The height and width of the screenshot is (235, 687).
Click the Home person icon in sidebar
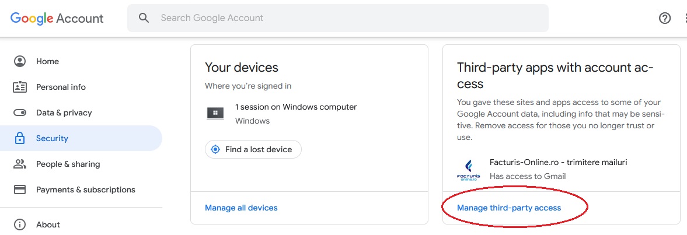(x=20, y=61)
